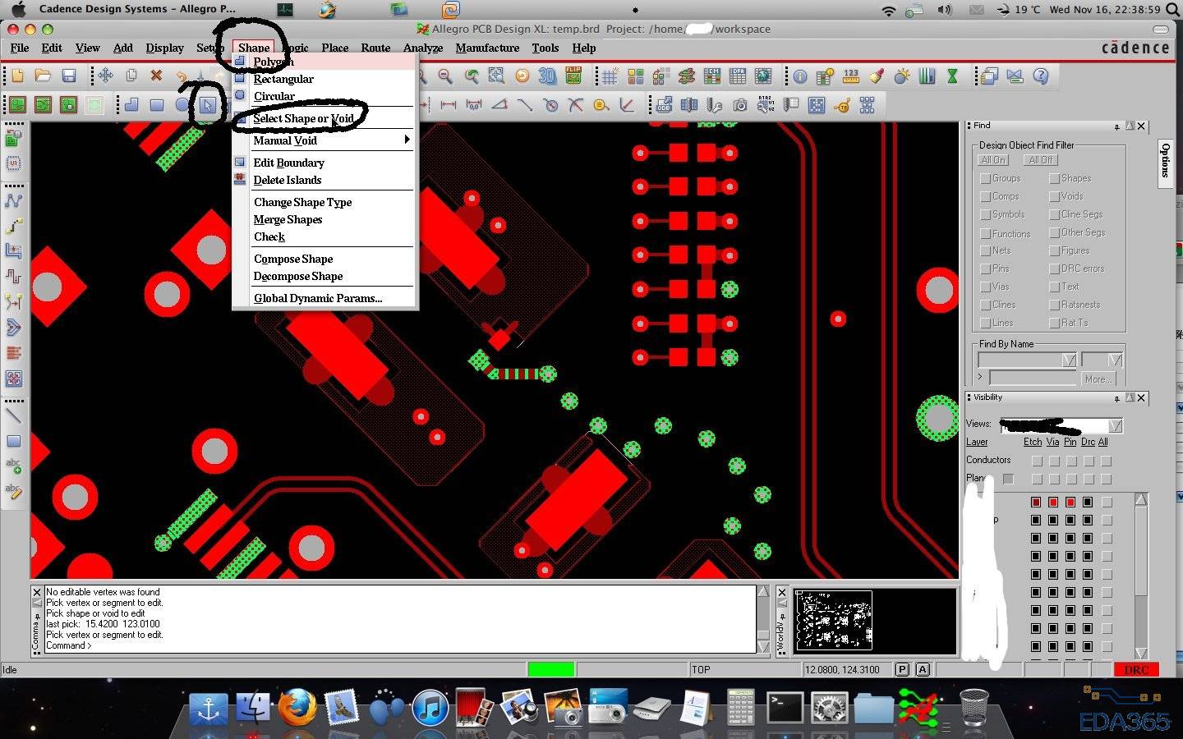Check the Shapes find filter checkbox

[1054, 178]
